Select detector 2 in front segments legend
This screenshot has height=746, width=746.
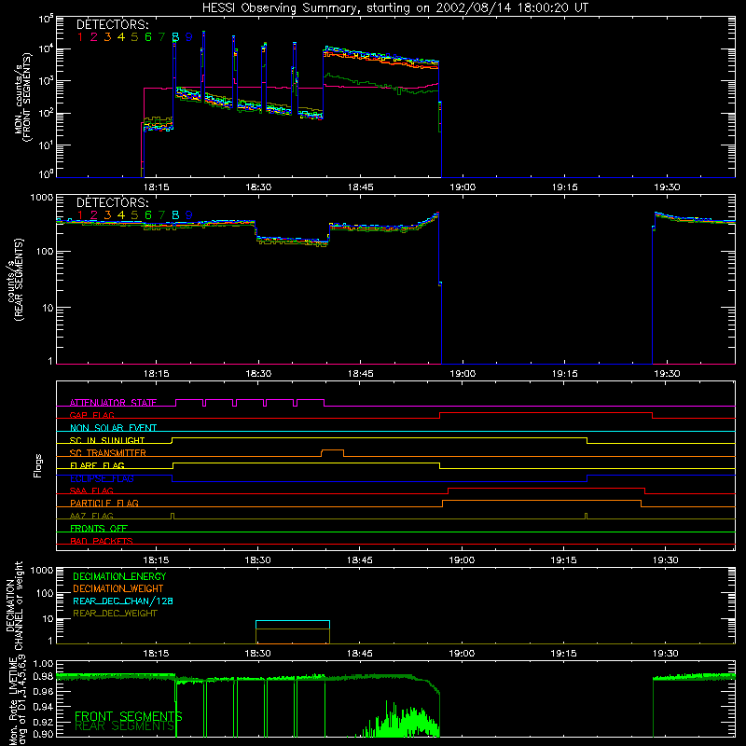pos(94,37)
